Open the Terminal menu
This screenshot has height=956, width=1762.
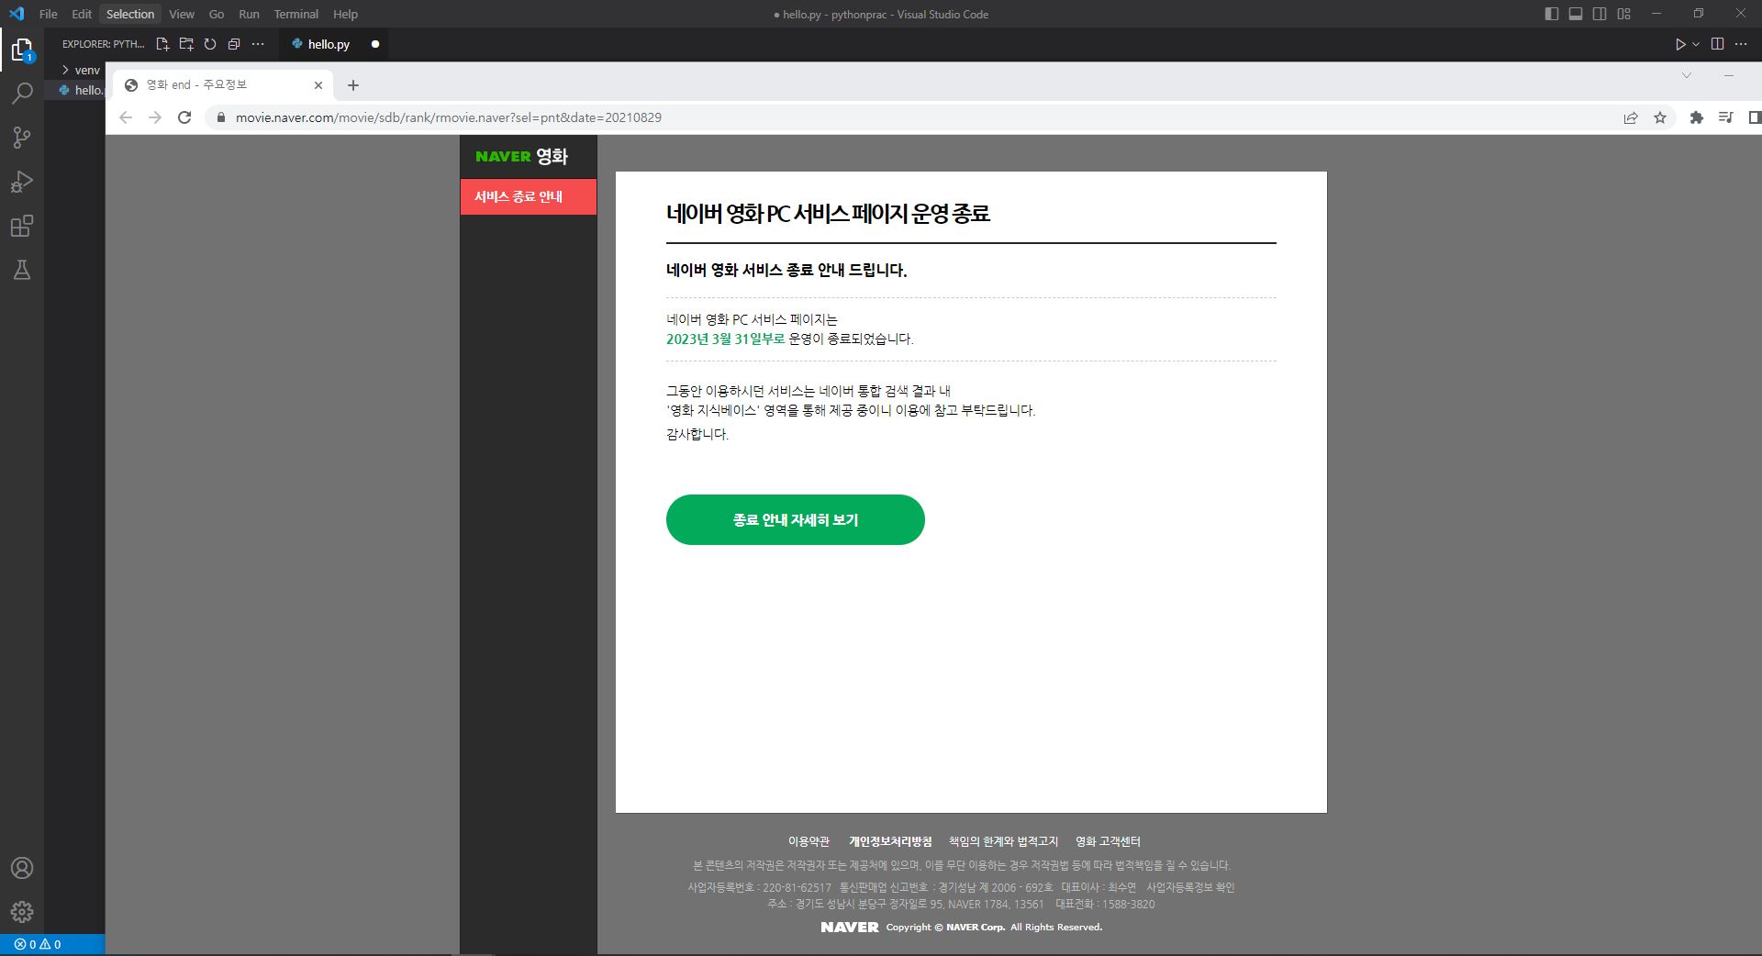[296, 14]
